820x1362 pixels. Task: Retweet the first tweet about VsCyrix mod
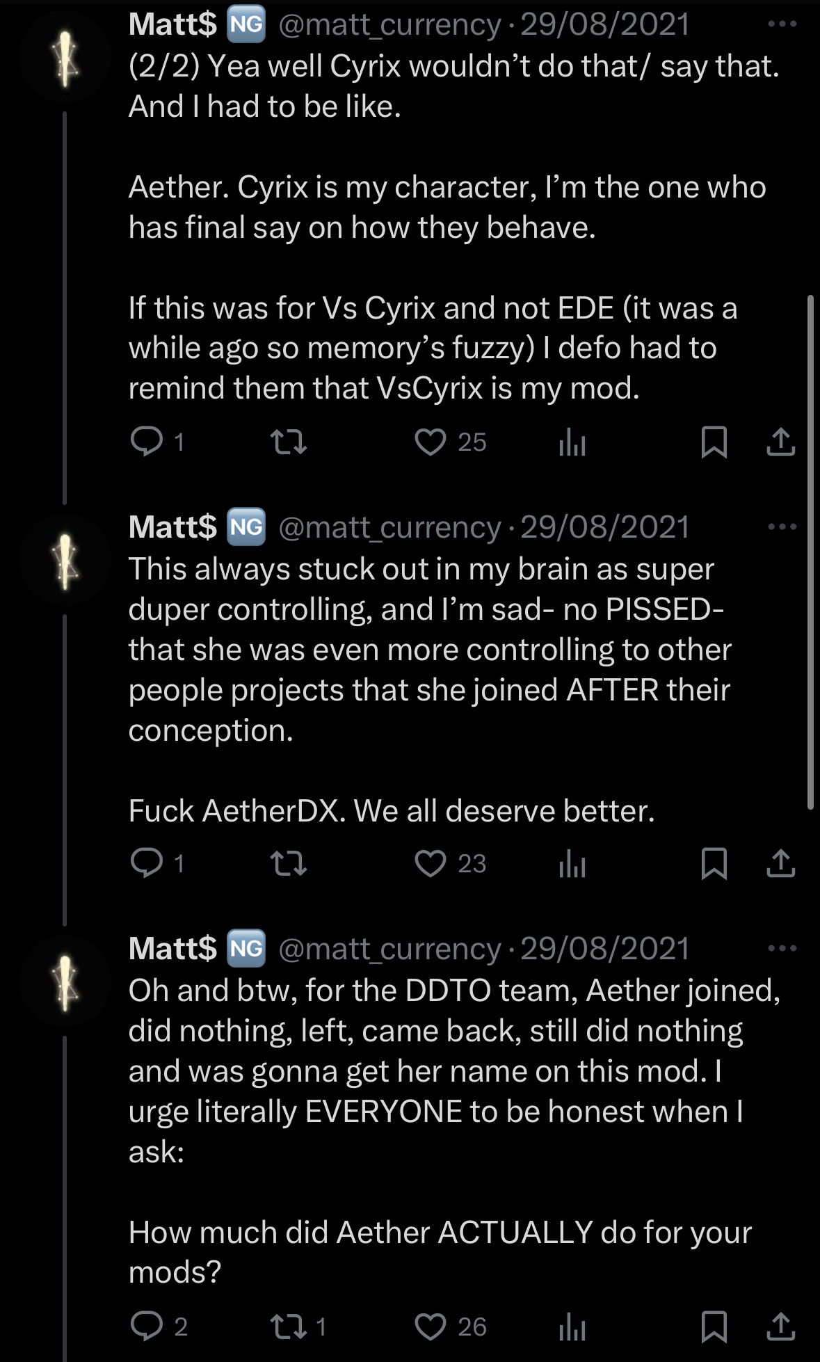click(288, 442)
